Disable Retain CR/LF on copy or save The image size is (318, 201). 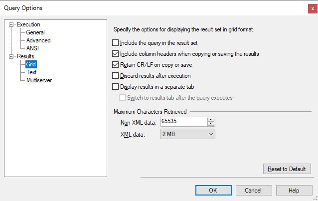[x=116, y=65]
